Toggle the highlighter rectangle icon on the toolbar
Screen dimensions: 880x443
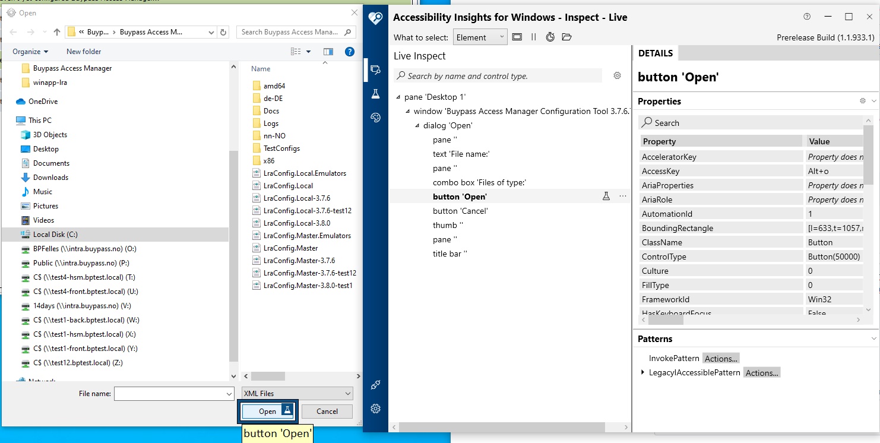pos(517,37)
